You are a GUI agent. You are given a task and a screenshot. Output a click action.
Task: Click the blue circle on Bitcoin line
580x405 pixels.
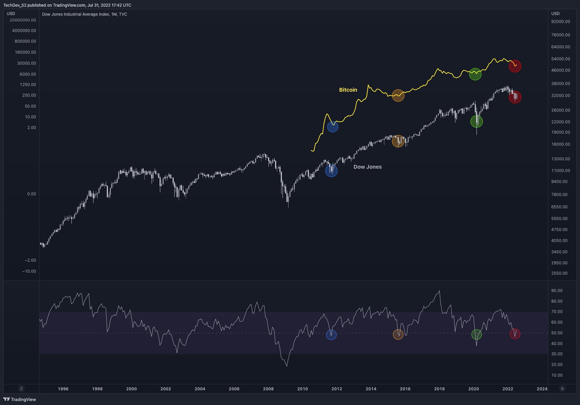(333, 127)
